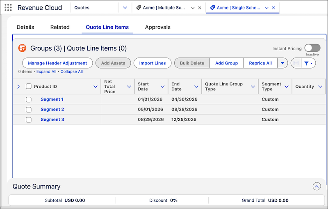This screenshot has width=328, height=209.
Task: Open the Quotes navigation dropdown arrow
Action: pos(125,8)
